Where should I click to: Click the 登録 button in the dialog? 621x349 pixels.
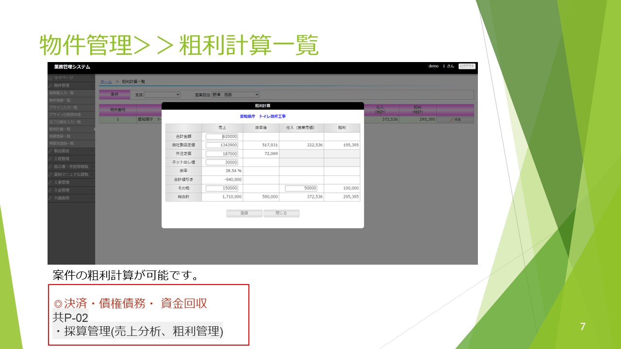pyautogui.click(x=244, y=213)
